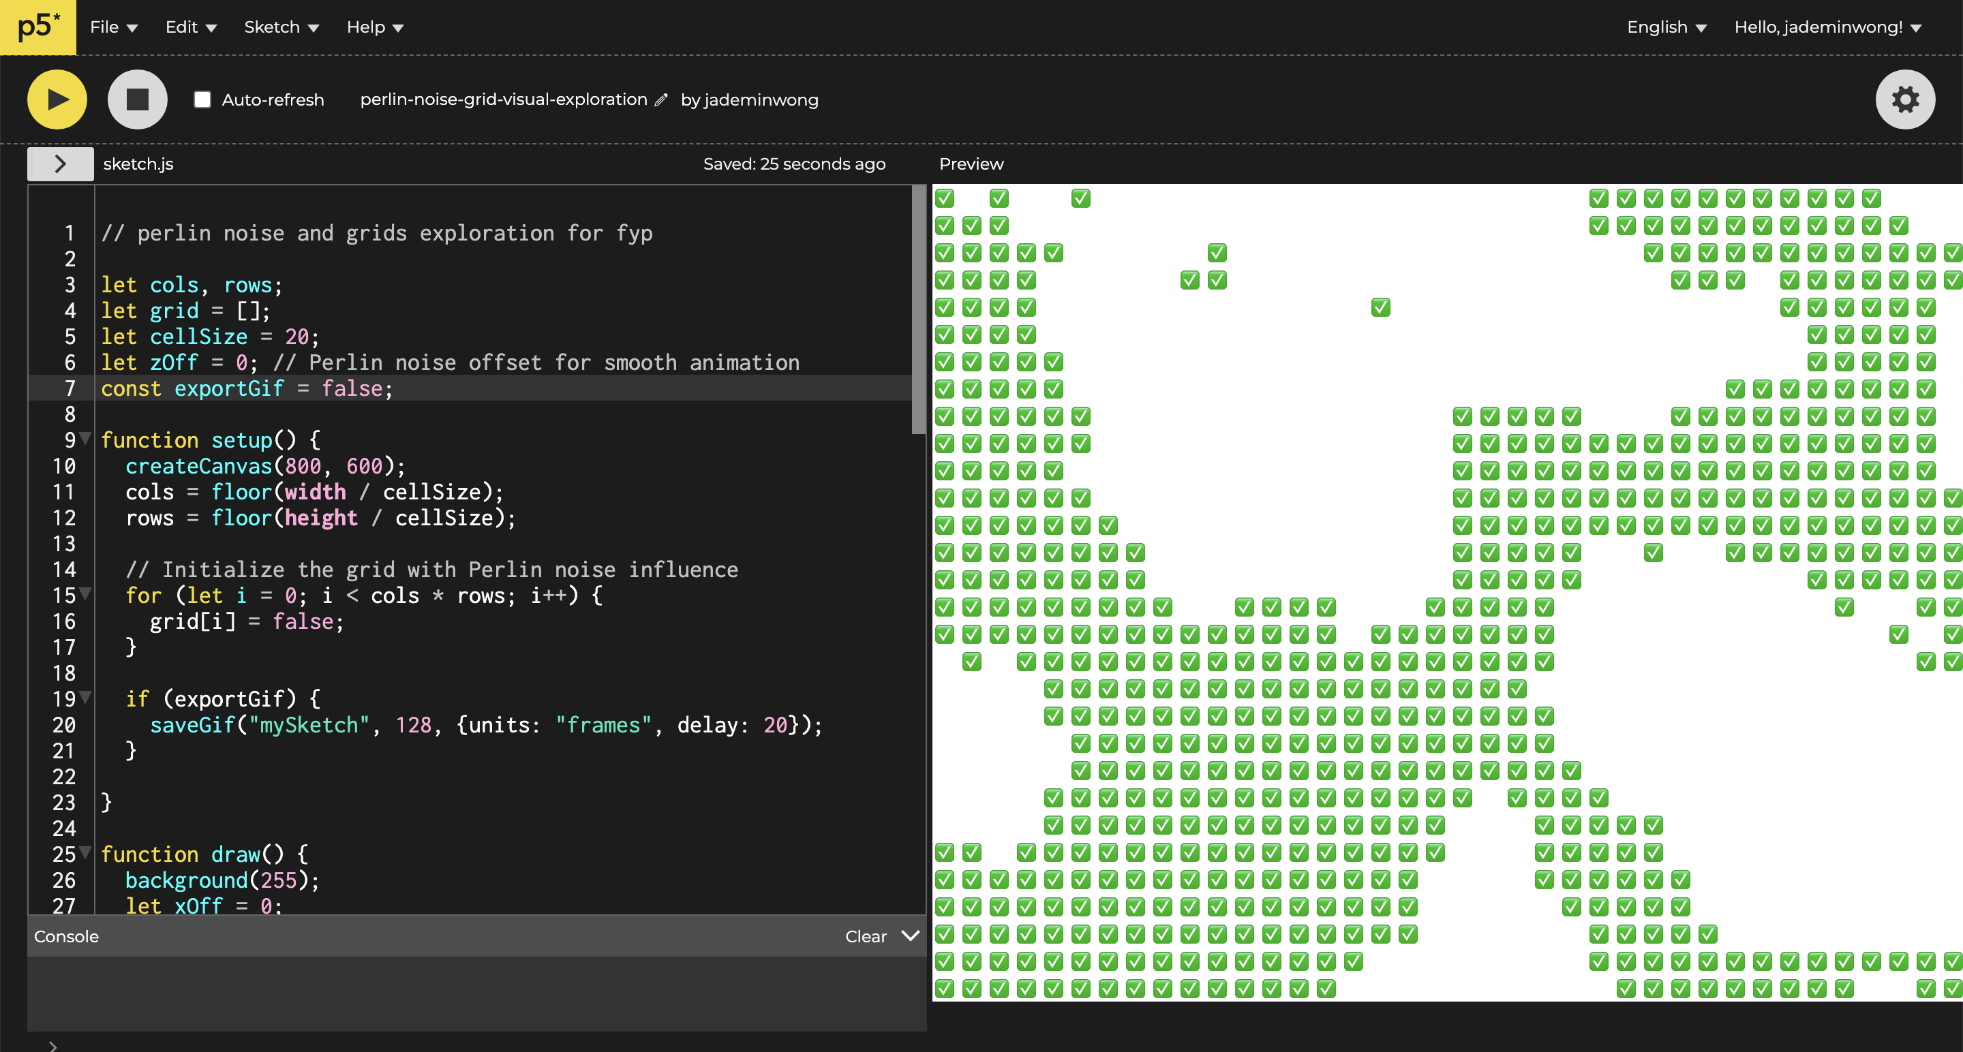Fold the setup function at line 9
The width and height of the screenshot is (1963, 1052).
click(85, 439)
